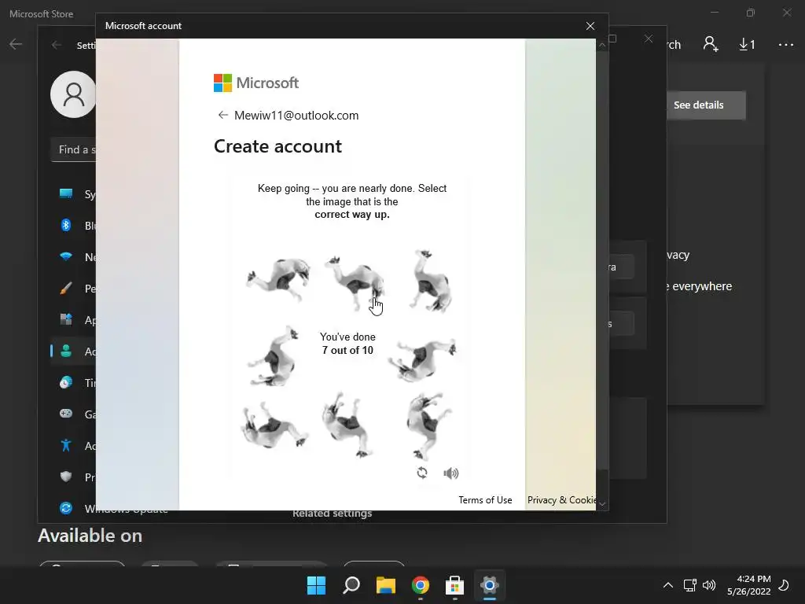This screenshot has width=805, height=604.
Task: Click the refresh puzzle icon
Action: [x=422, y=473]
